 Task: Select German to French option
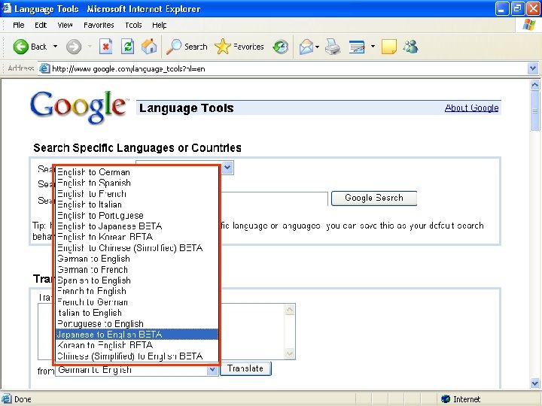[137, 269]
